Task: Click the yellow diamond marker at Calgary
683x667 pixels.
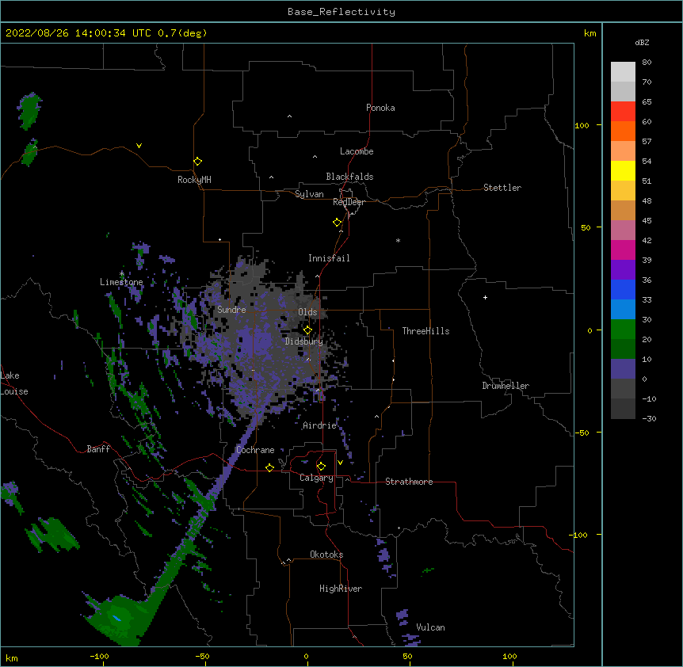Action: point(321,467)
